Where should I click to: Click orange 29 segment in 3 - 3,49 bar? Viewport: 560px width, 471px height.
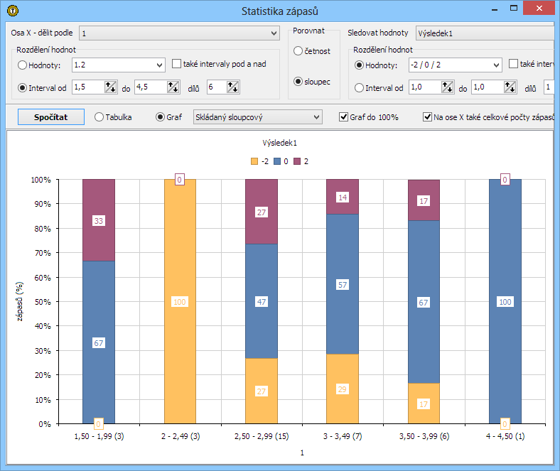click(x=342, y=389)
